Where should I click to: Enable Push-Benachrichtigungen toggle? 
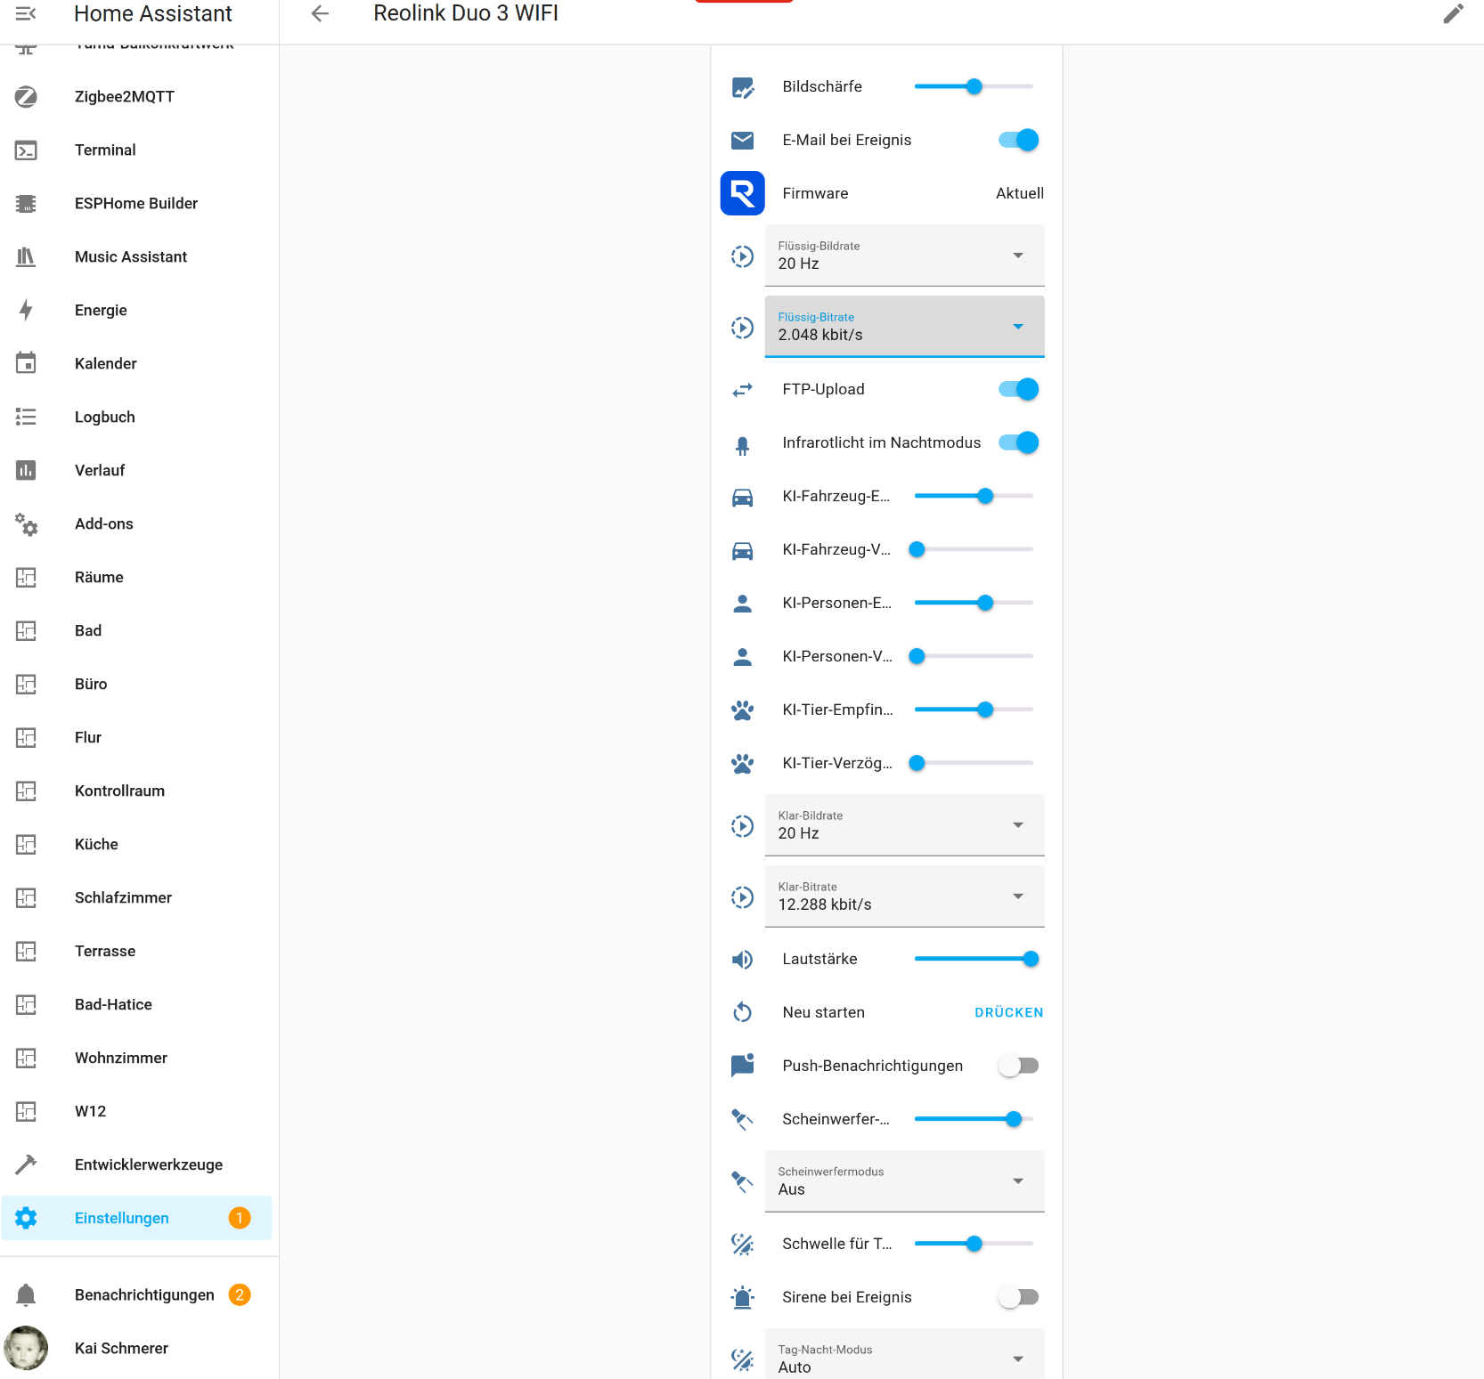[x=1018, y=1066]
